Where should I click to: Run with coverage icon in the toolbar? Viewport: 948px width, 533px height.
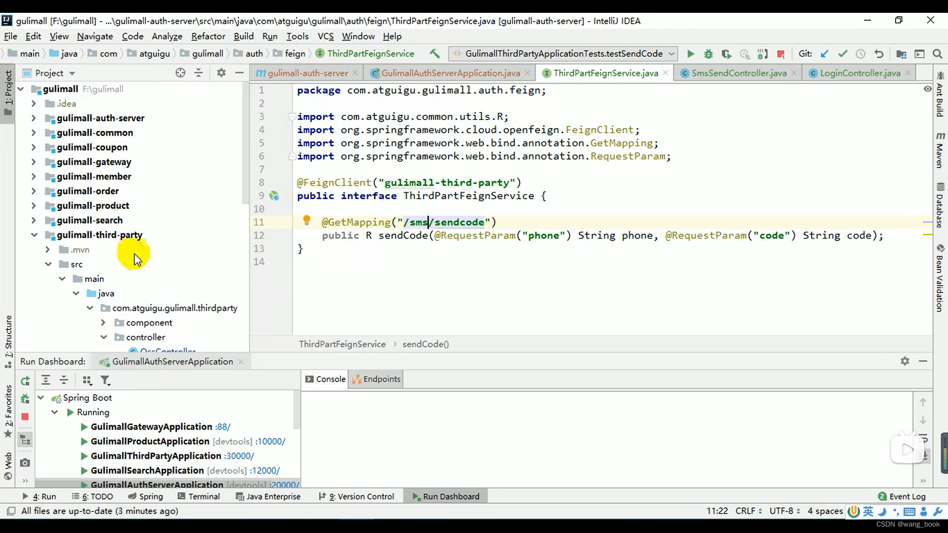pyautogui.click(x=726, y=54)
